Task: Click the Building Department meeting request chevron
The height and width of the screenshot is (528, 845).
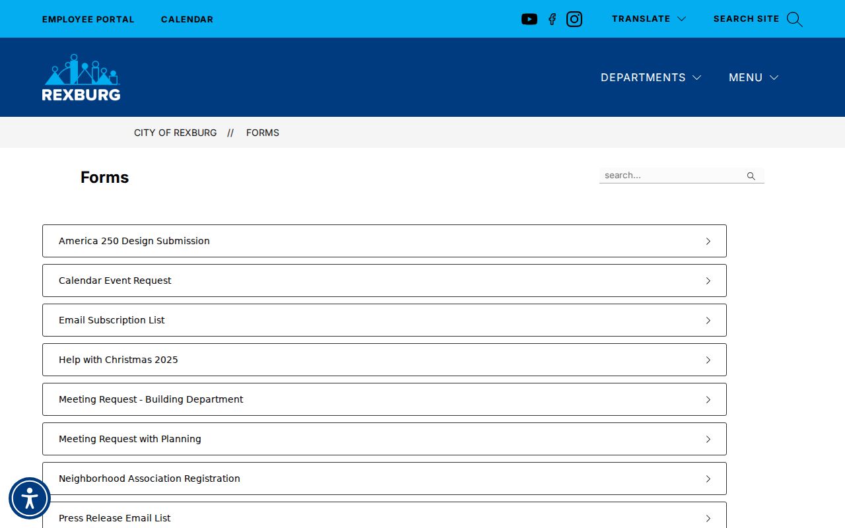Action: (708, 399)
